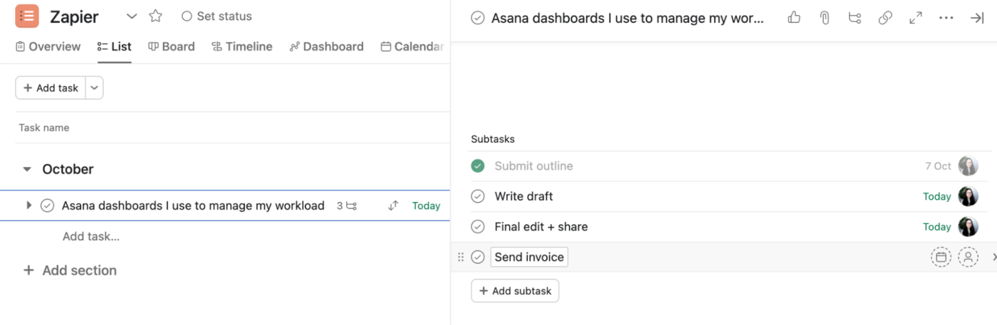Click the subtask icon in task header

tap(855, 18)
